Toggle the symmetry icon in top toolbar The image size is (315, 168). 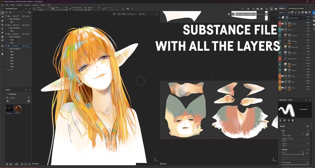pyautogui.click(x=128, y=9)
